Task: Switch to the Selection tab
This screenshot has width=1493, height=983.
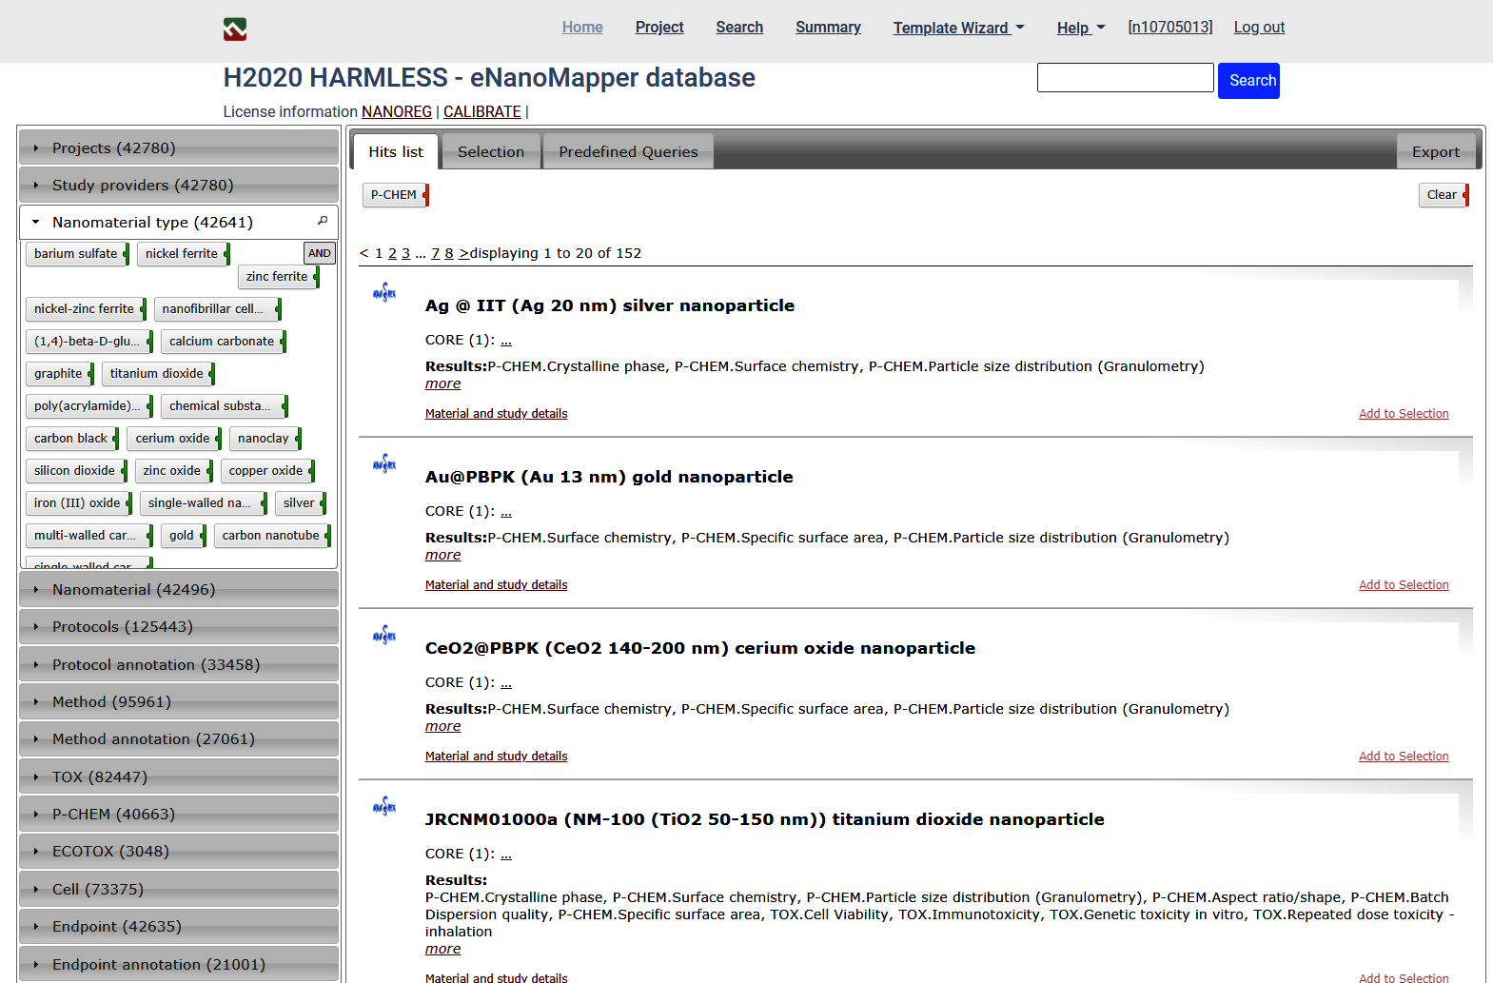Action: (491, 151)
